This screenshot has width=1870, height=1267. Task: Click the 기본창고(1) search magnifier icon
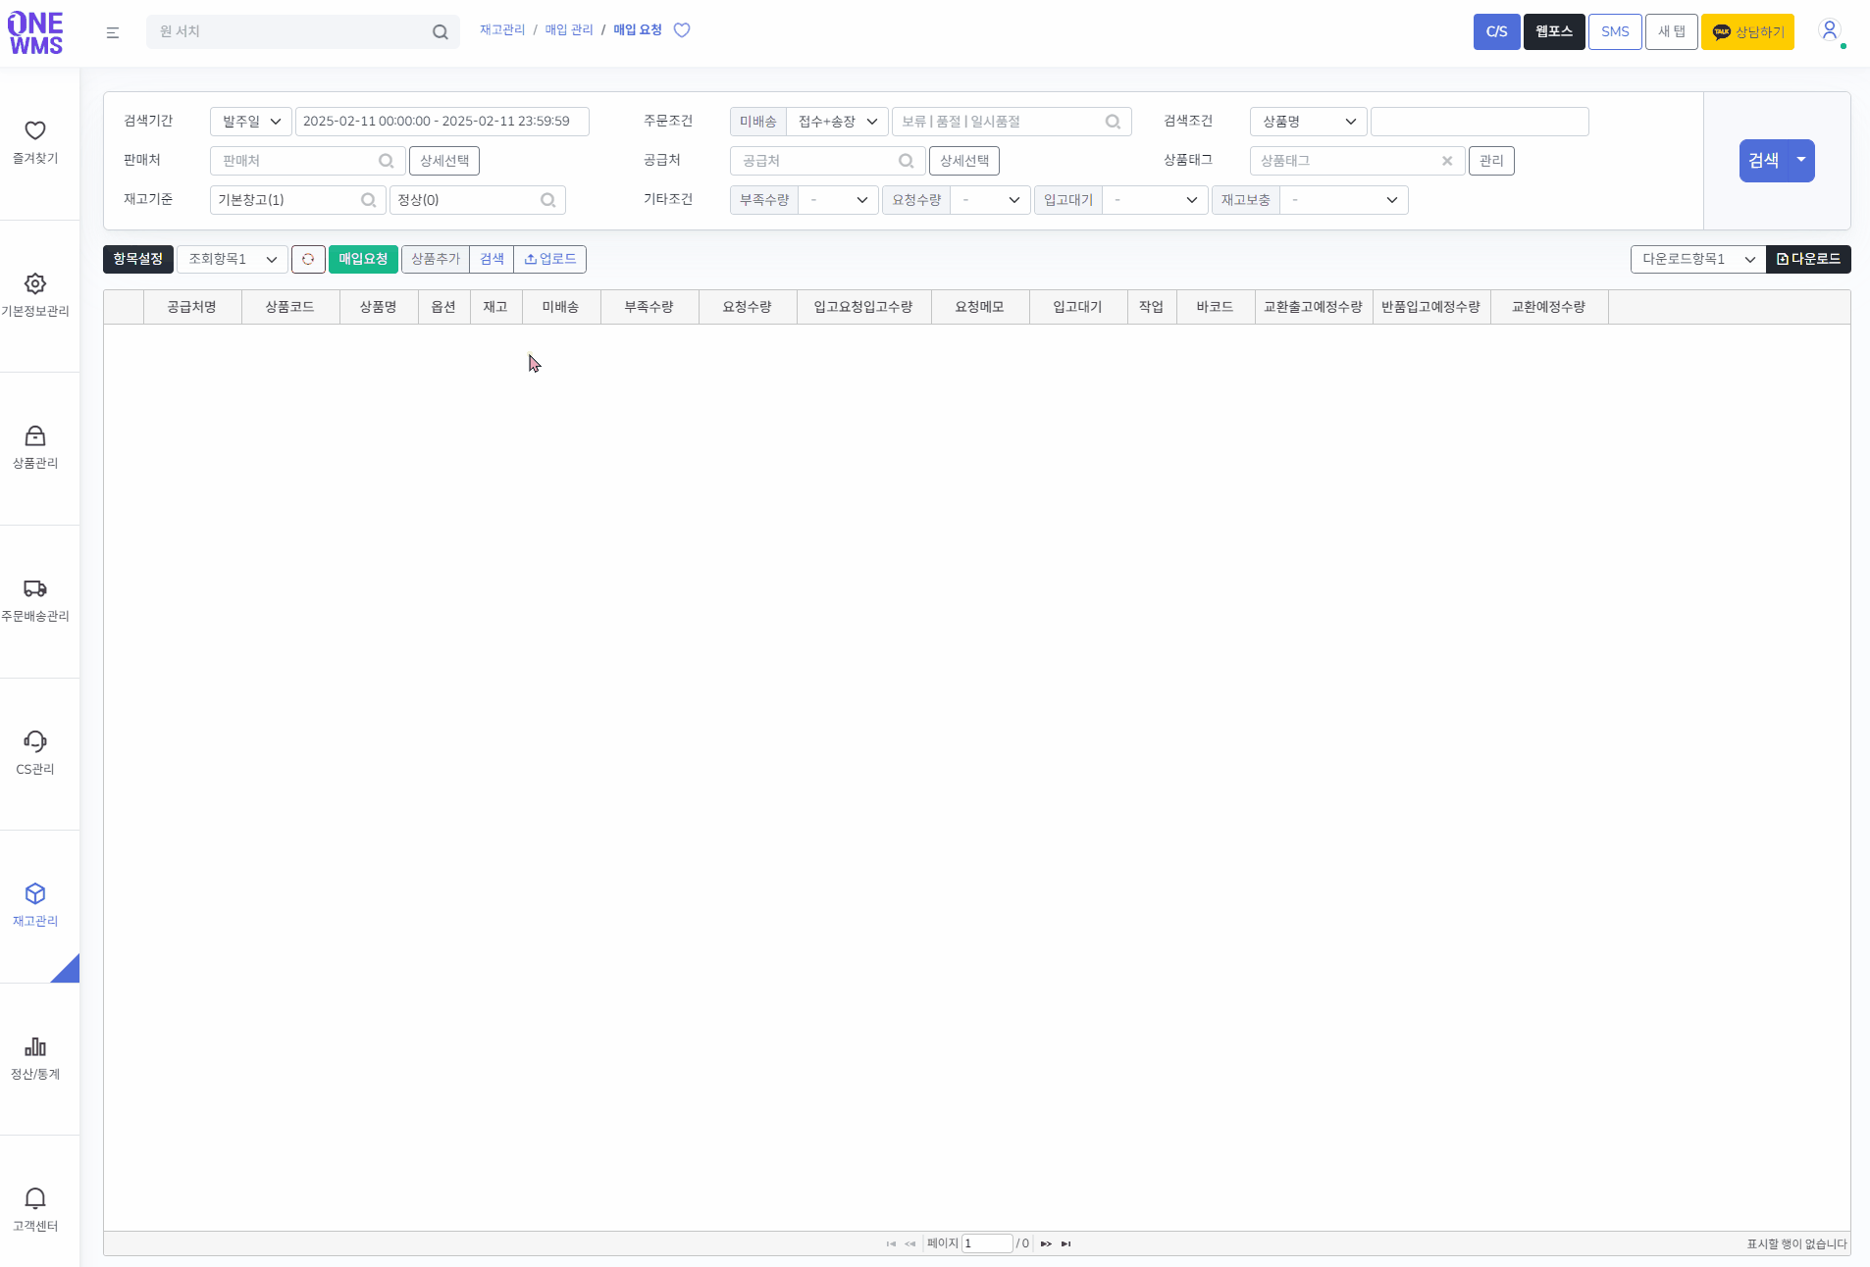369,200
